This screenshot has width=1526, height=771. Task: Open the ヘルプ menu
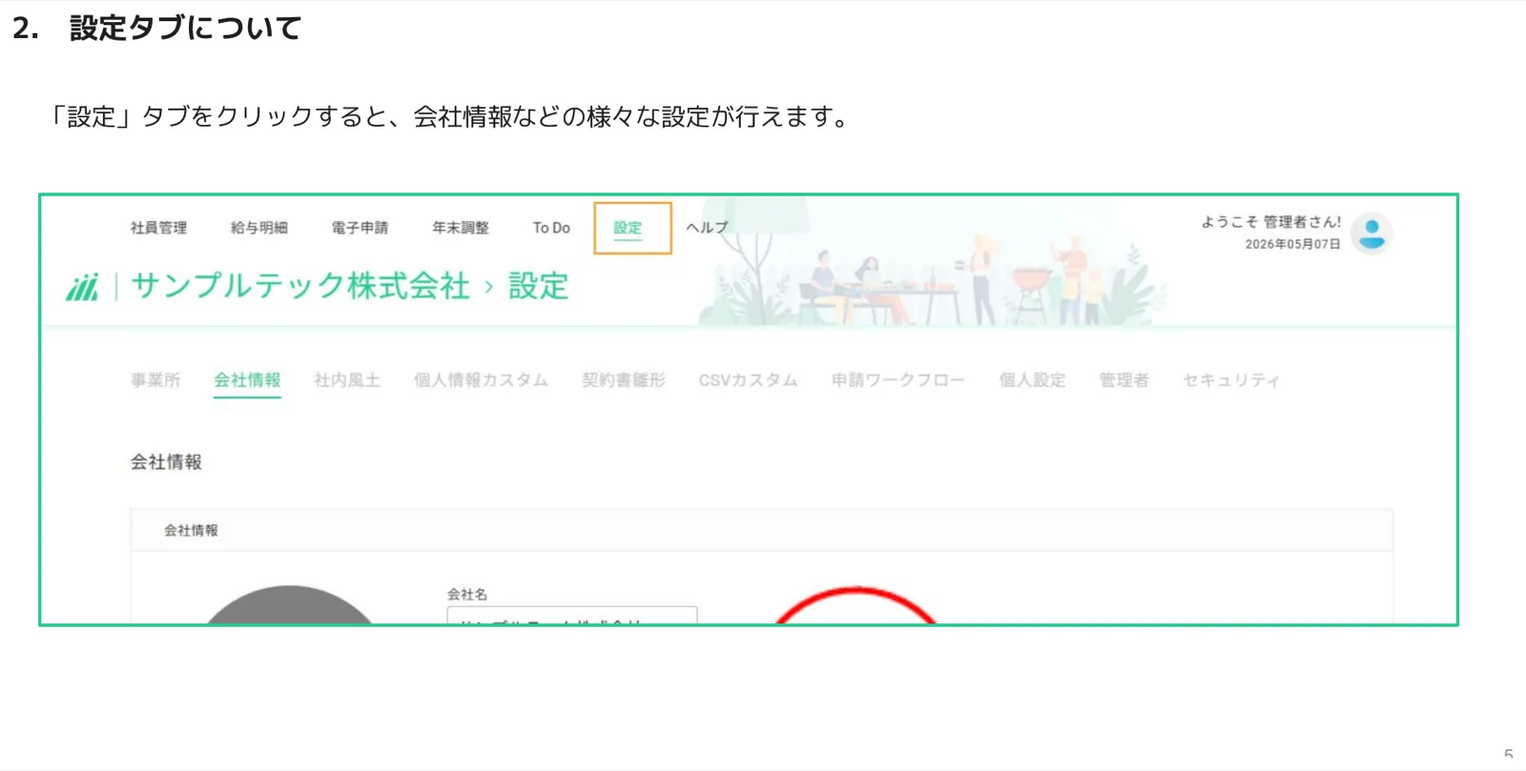[x=707, y=228]
